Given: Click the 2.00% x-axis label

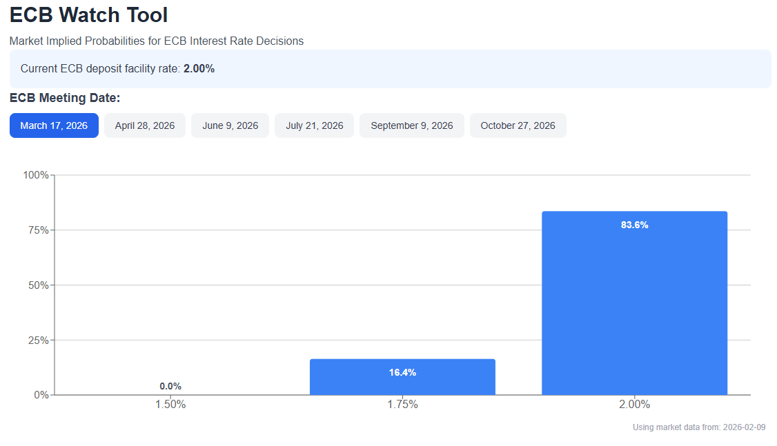Looking at the screenshot, I should pos(634,405).
